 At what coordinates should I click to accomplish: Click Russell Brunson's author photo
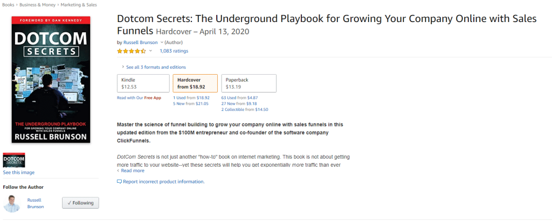12,203
